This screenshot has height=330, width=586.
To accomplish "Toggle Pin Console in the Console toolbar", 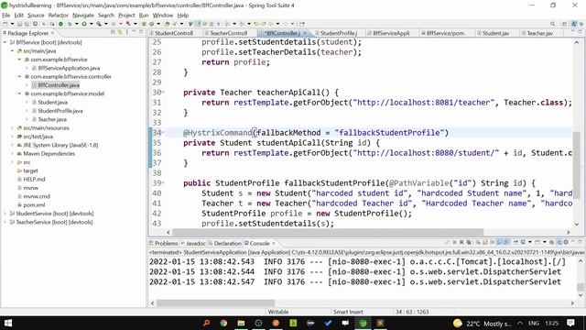I will pos(515,242).
